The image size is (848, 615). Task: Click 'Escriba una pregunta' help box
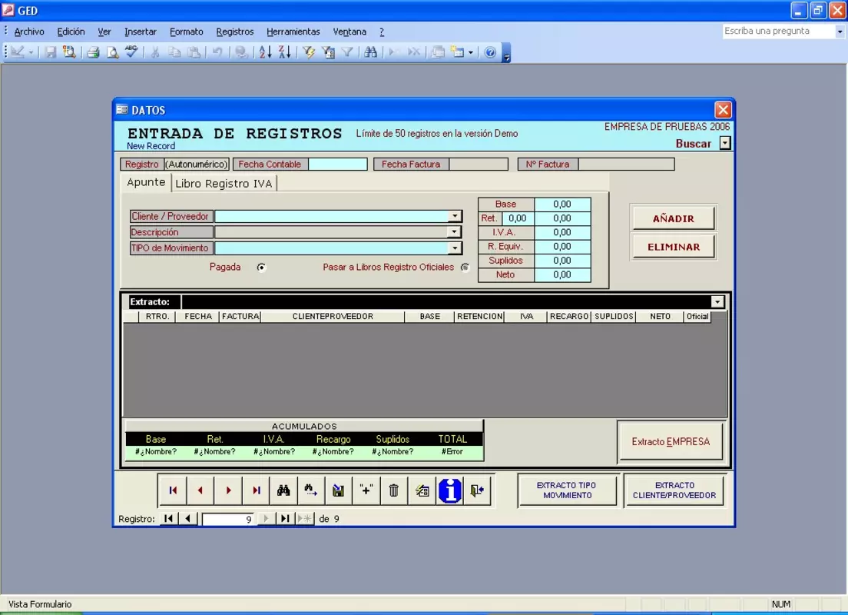779,32
